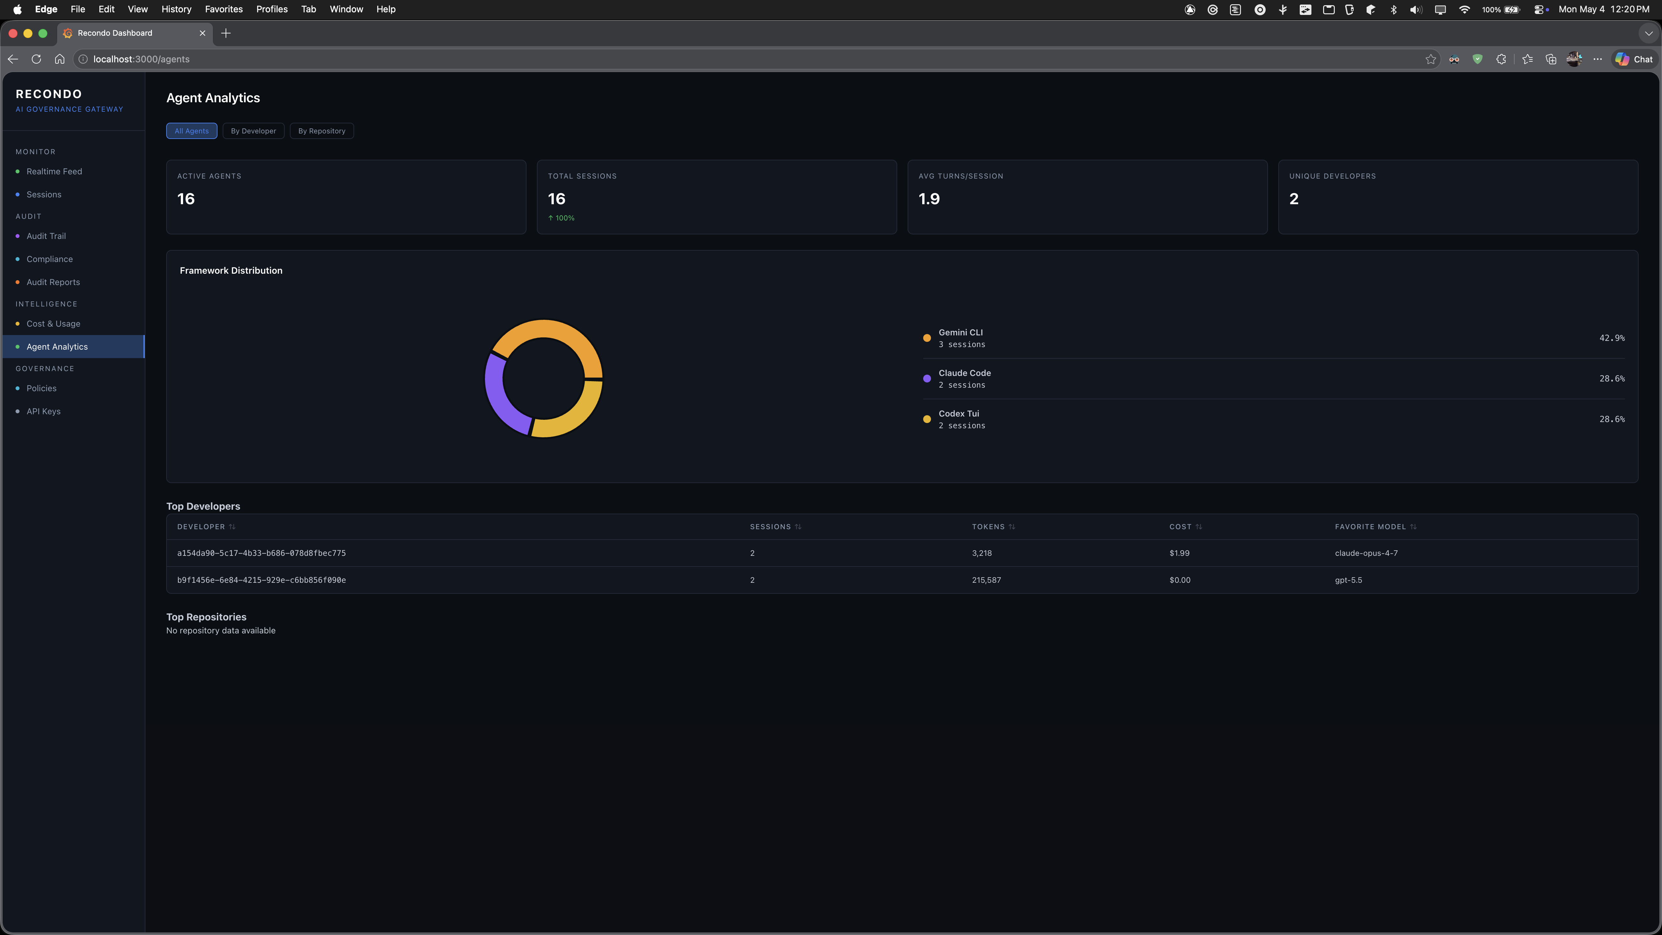1662x935 pixels.
Task: Open the browser home icon
Action: click(59, 59)
